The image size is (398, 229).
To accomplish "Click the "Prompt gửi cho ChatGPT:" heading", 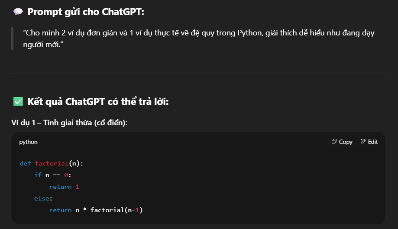I will [86, 12].
